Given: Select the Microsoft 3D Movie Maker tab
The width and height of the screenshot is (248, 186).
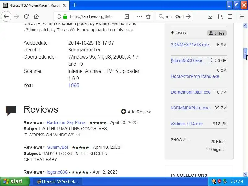Looking at the screenshot, I should click(x=35, y=5).
